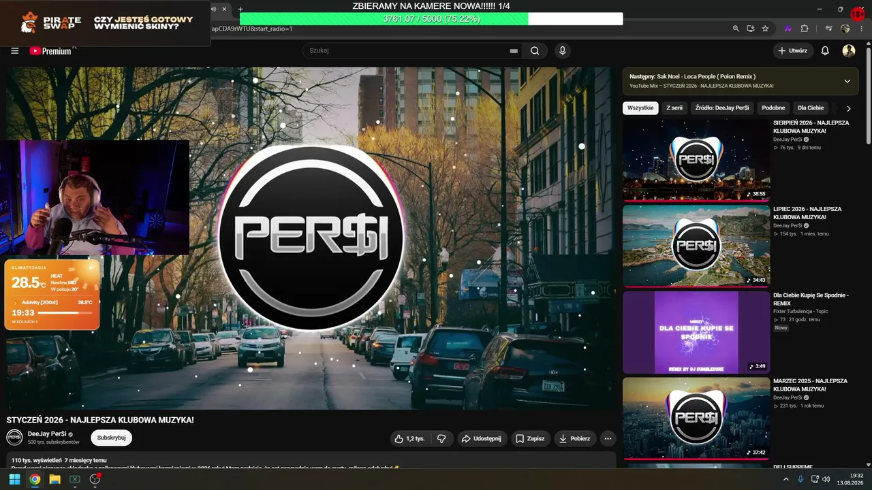Select the Wszystkie filter chip
Image resolution: width=872 pixels, height=490 pixels.
click(x=640, y=108)
